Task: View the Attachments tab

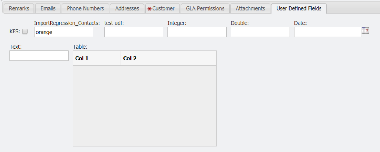Action: pyautogui.click(x=250, y=8)
